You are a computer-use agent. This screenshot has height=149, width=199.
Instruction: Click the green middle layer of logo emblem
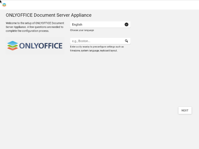tap(12, 46)
